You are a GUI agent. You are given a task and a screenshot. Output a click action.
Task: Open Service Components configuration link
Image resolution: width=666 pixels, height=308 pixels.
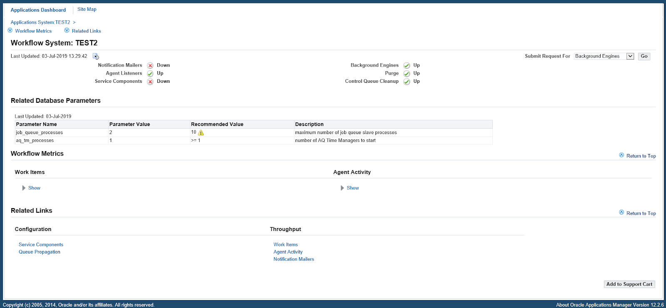click(41, 245)
